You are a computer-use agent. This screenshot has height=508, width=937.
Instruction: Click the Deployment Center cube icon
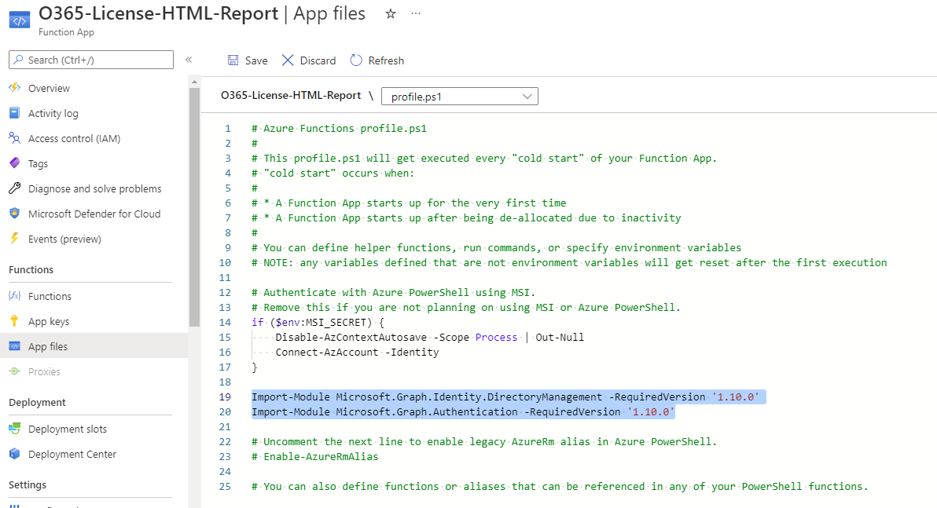(15, 453)
